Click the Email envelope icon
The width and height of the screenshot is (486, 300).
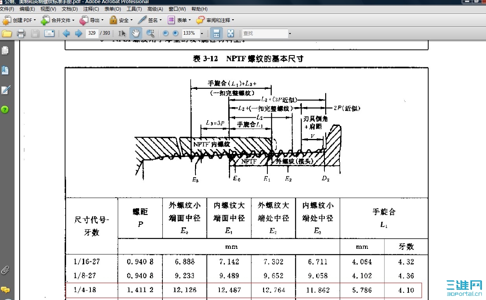tap(49, 33)
